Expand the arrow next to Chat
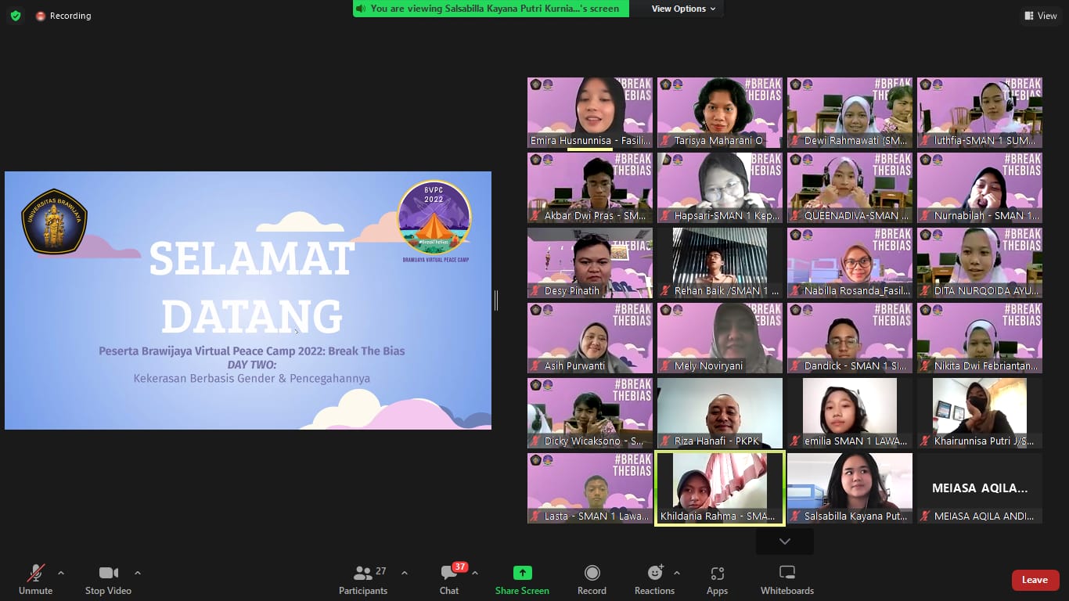 (475, 573)
